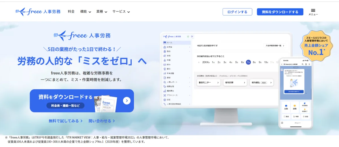Tap 勤怠 button on phone mockup
Screen dimensions: 339x147
pyautogui.click(x=286, y=117)
